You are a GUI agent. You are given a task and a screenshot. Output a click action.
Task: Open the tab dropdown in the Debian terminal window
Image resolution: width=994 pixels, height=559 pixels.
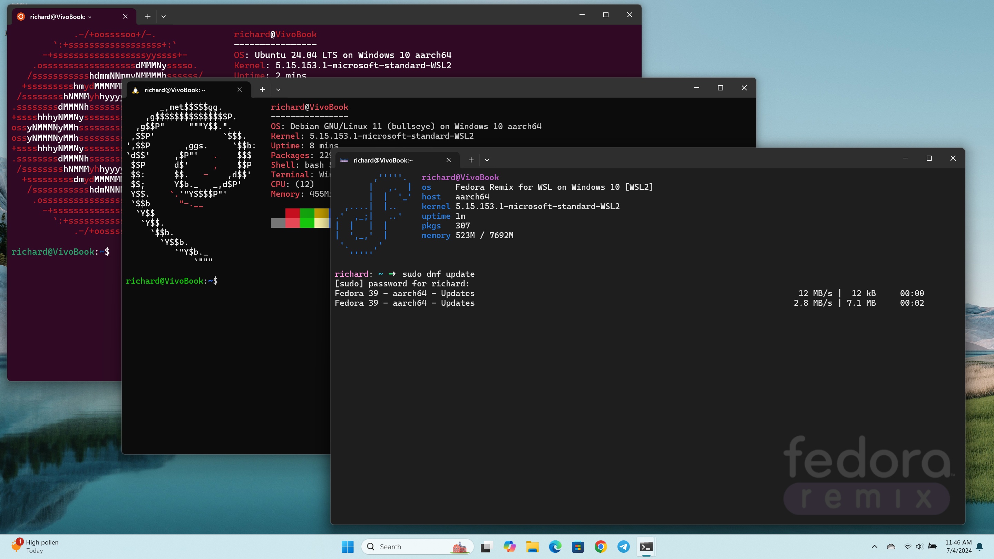(x=279, y=89)
